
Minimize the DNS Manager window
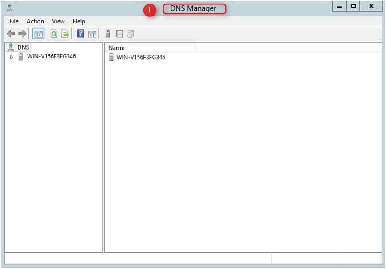click(x=339, y=6)
